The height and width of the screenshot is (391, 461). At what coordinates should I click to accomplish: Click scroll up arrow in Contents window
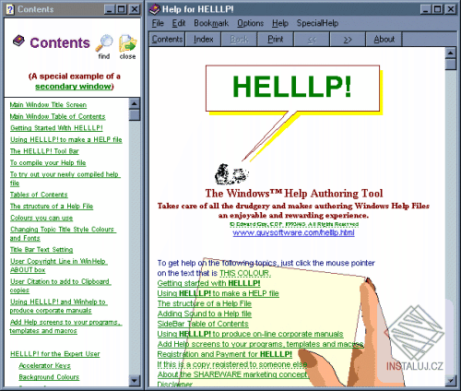click(x=135, y=103)
